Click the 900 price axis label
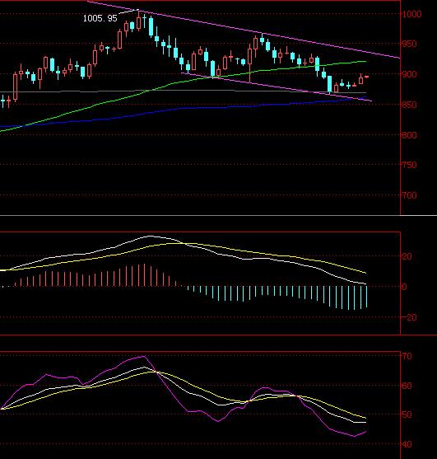 [x=410, y=74]
